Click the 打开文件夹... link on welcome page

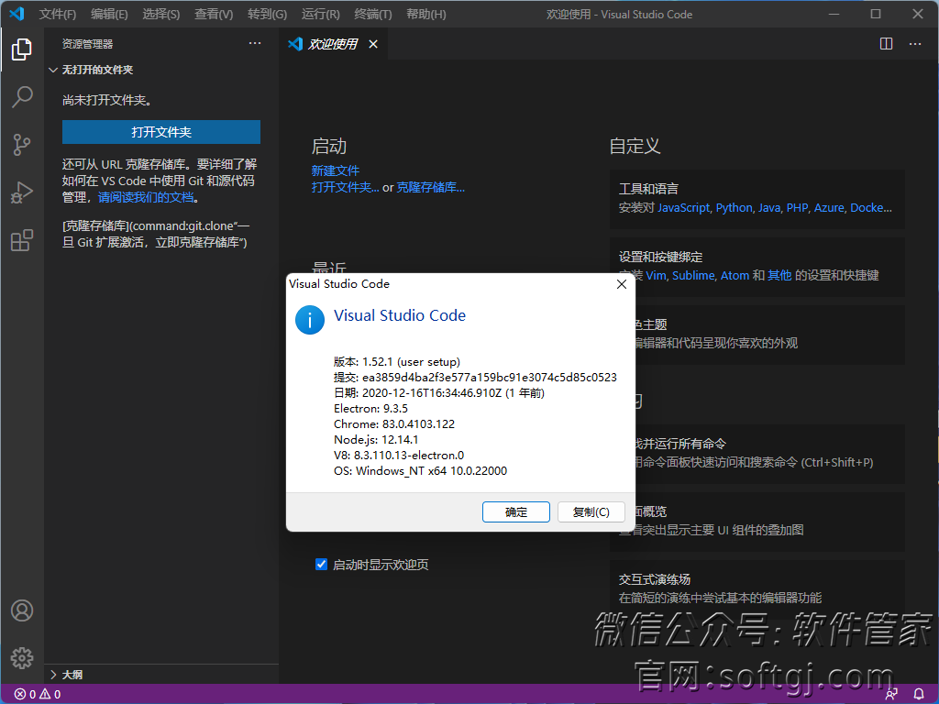[345, 187]
